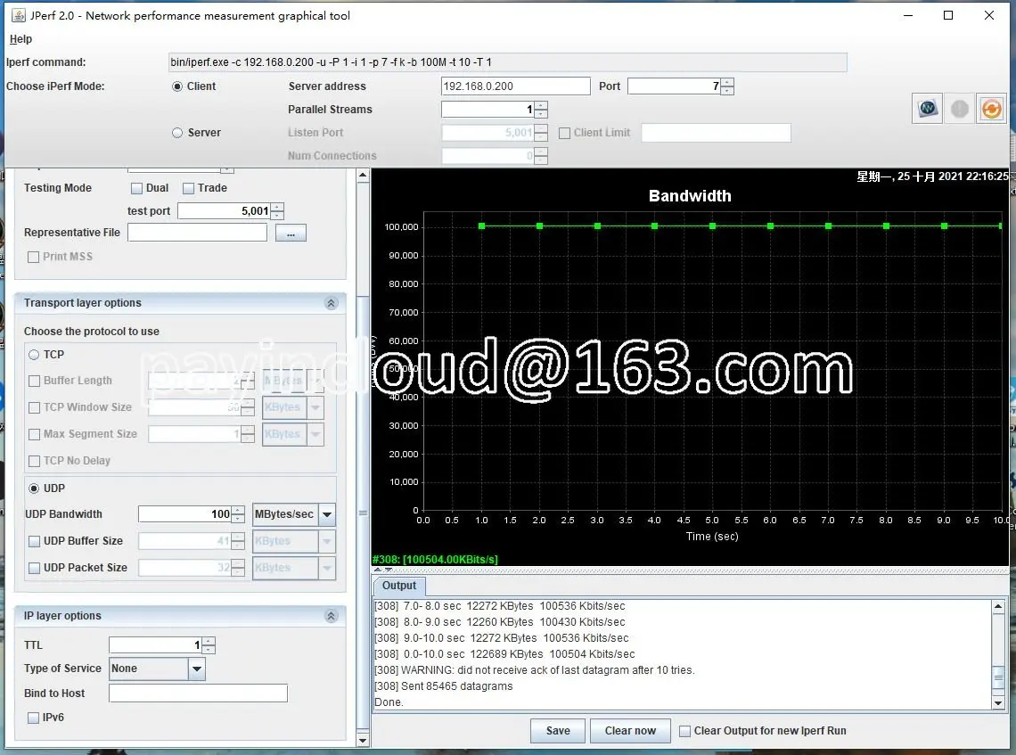Viewport: 1016px width, 755px height.
Task: Click the Port number field
Action: point(675,86)
